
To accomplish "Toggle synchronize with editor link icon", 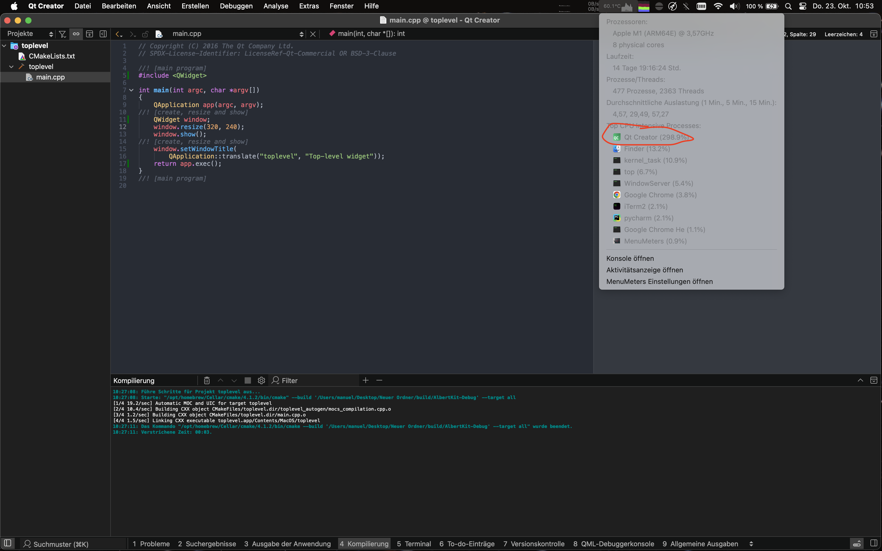I will point(76,34).
